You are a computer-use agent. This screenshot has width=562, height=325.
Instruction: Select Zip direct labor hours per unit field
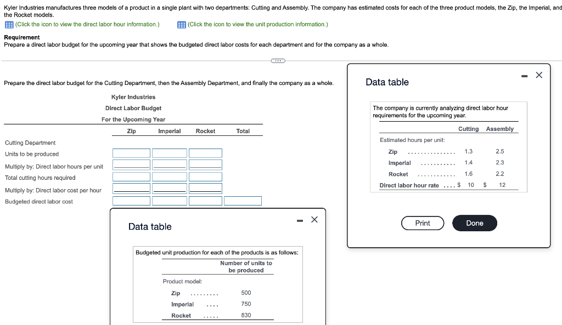pos(132,164)
